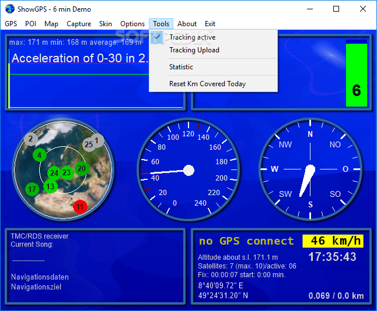Click the max/min/average altitude line
Screen dimensions: 377x311
pyautogui.click(x=75, y=43)
